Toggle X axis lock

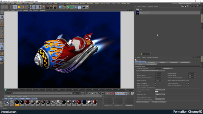(x=32, y=7)
